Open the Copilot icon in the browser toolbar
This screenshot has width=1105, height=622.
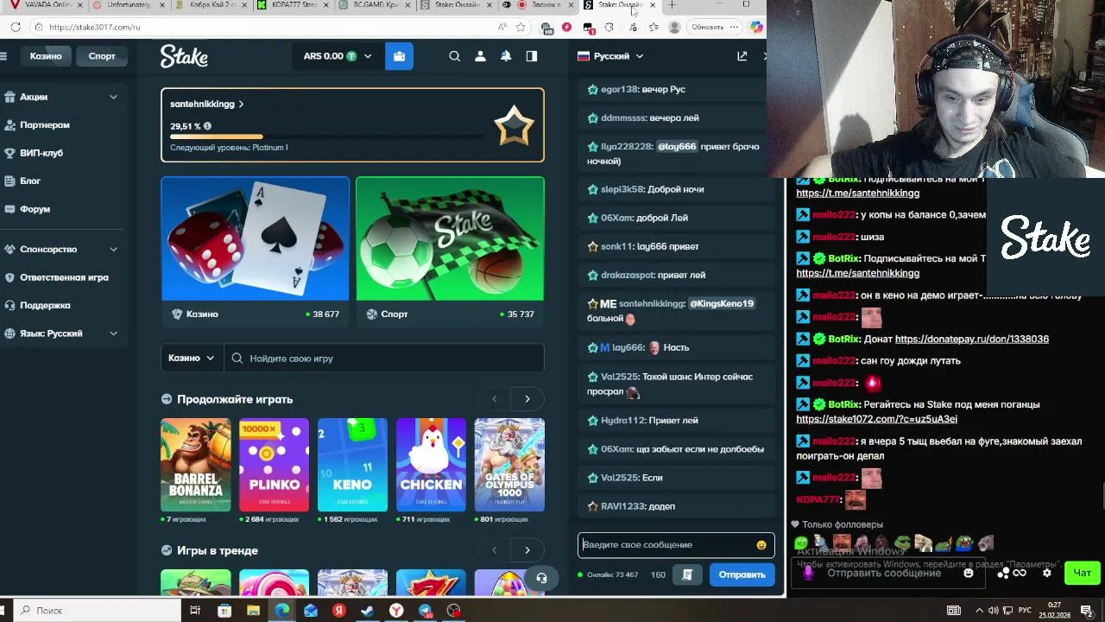click(756, 27)
